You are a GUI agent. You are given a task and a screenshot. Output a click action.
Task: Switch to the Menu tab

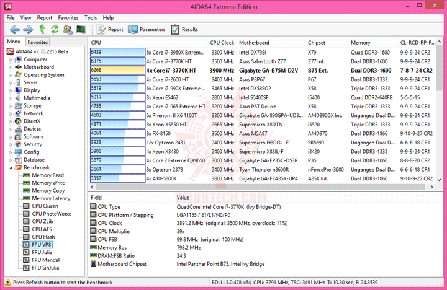14,42
